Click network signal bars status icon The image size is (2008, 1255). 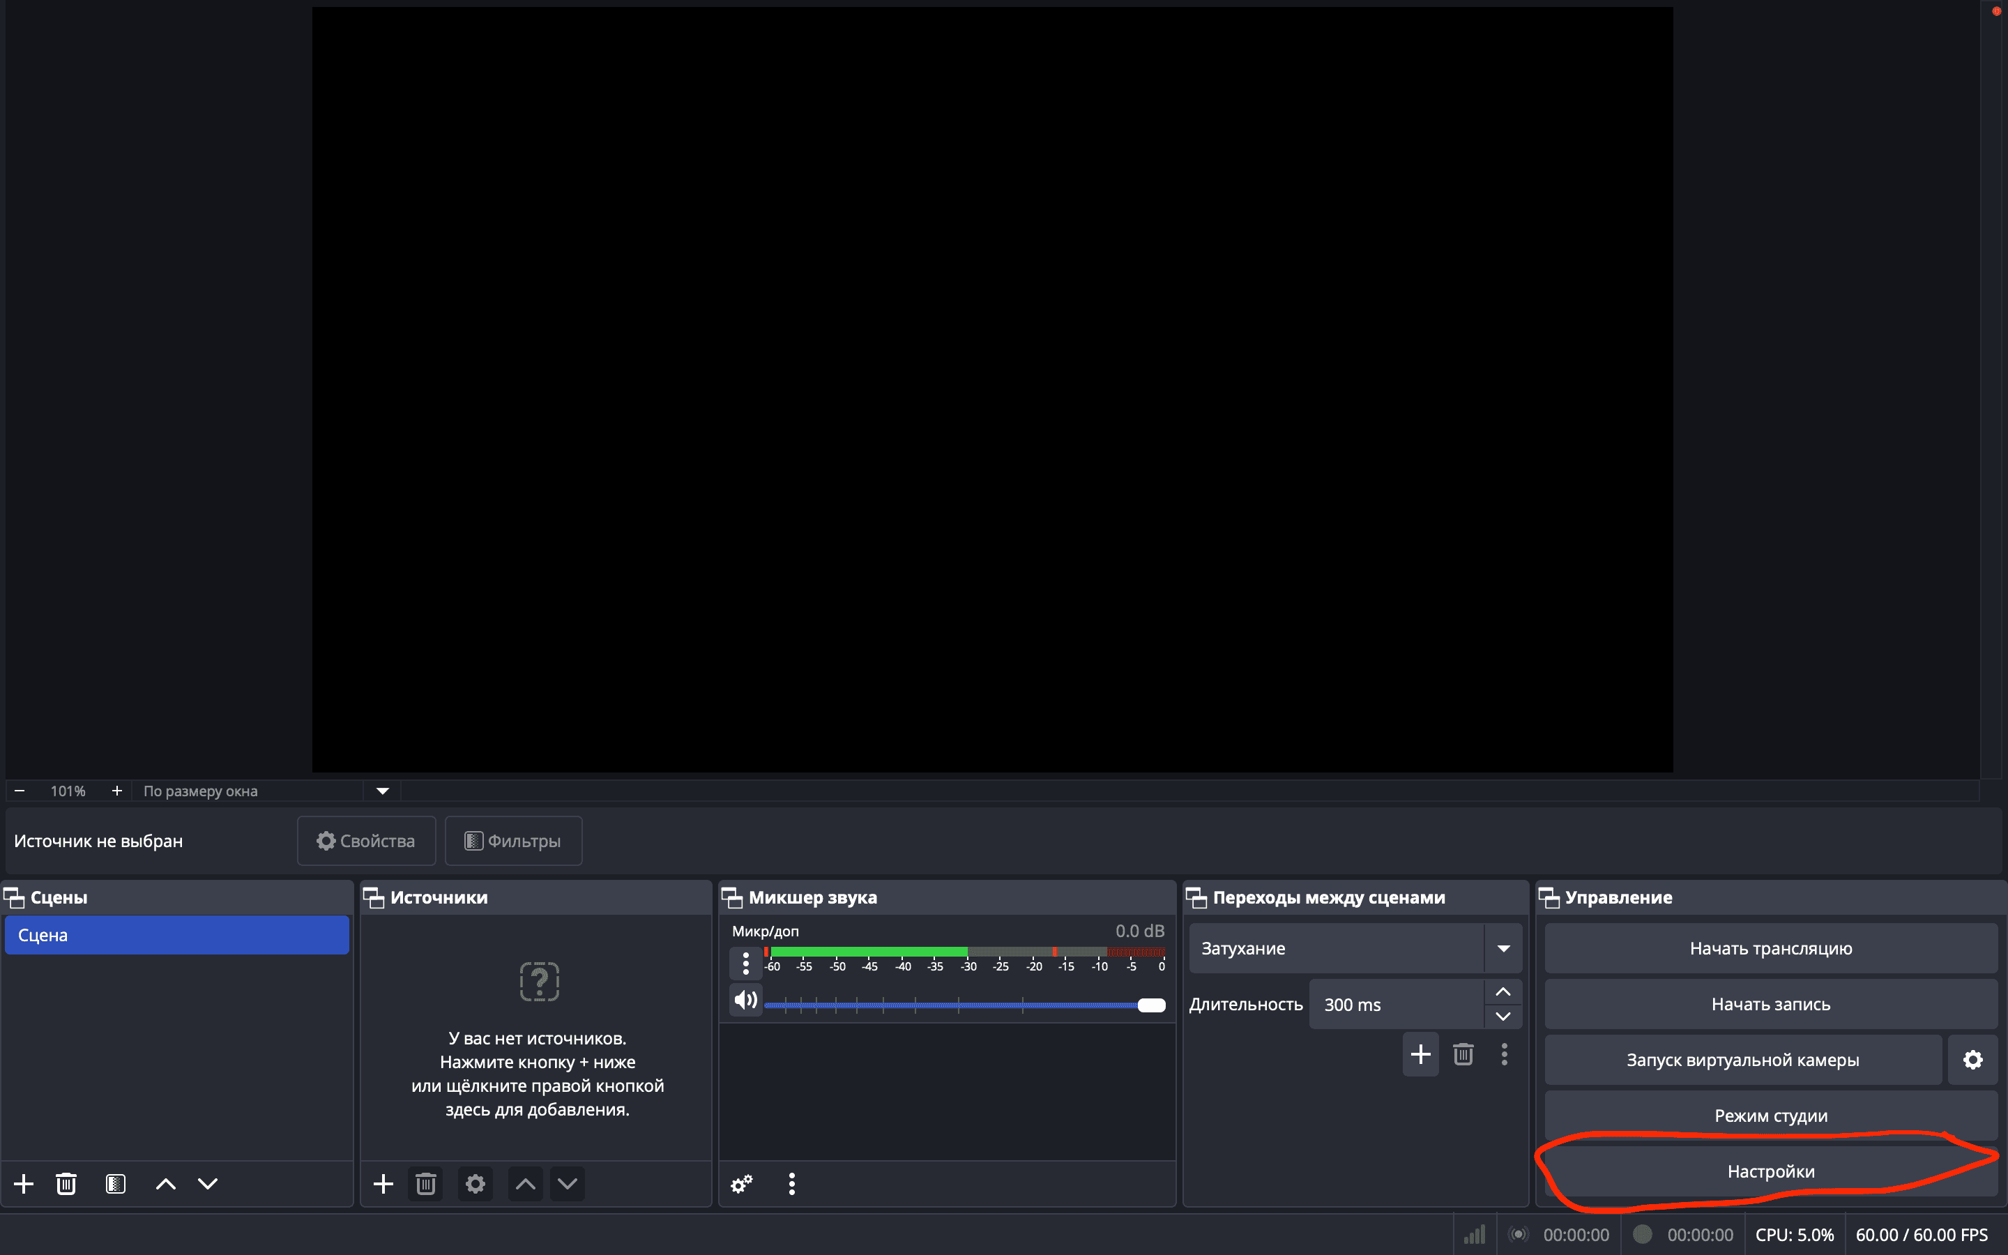[1475, 1234]
